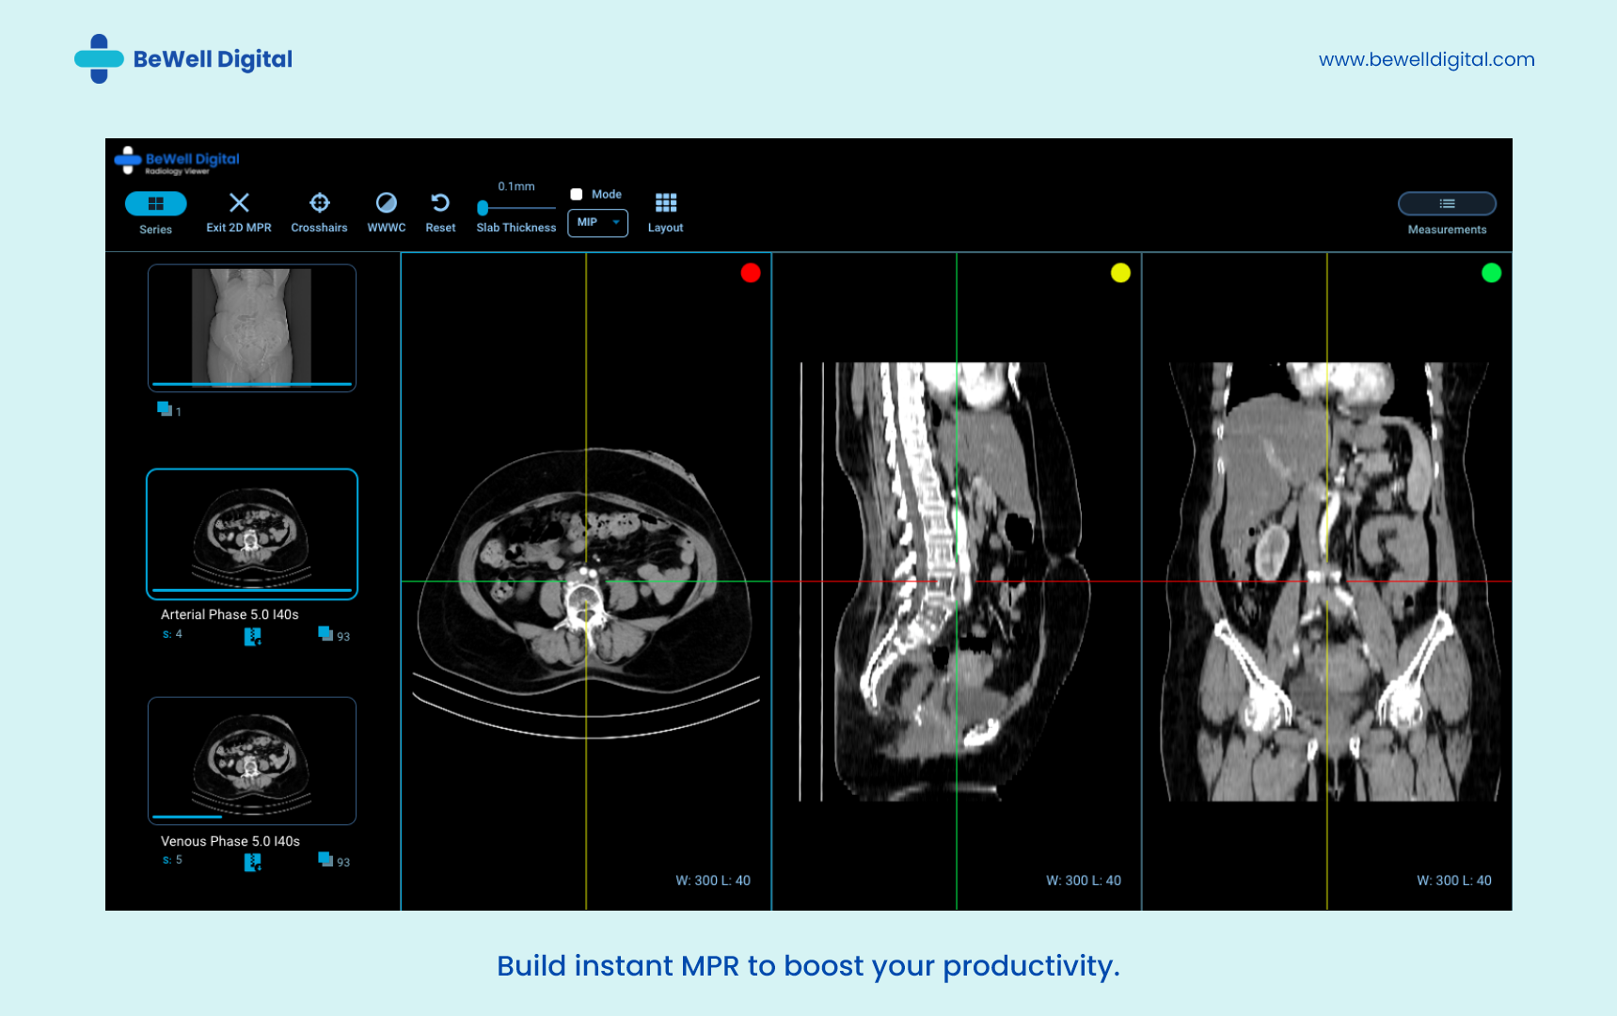Select the BeWell Digital Radiology Viewer logo
The width and height of the screenshot is (1617, 1016).
[x=177, y=162]
